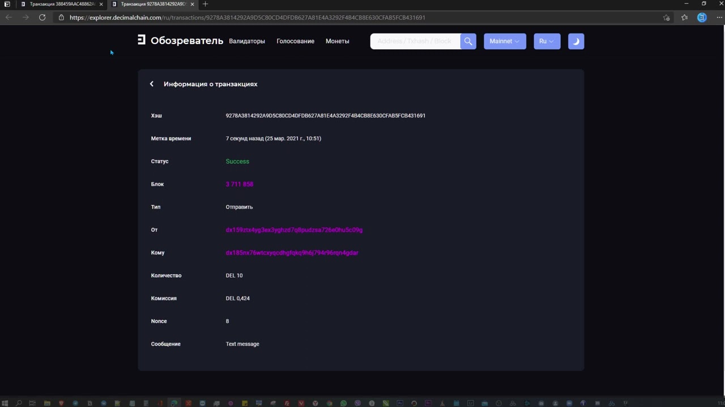Open the Голосование menu
Viewport: 725px width, 407px height.
click(295, 41)
